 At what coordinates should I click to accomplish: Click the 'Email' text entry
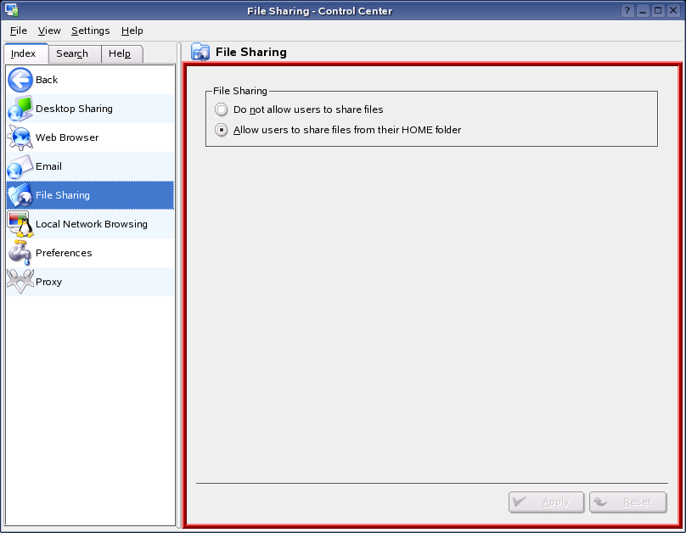pos(48,166)
